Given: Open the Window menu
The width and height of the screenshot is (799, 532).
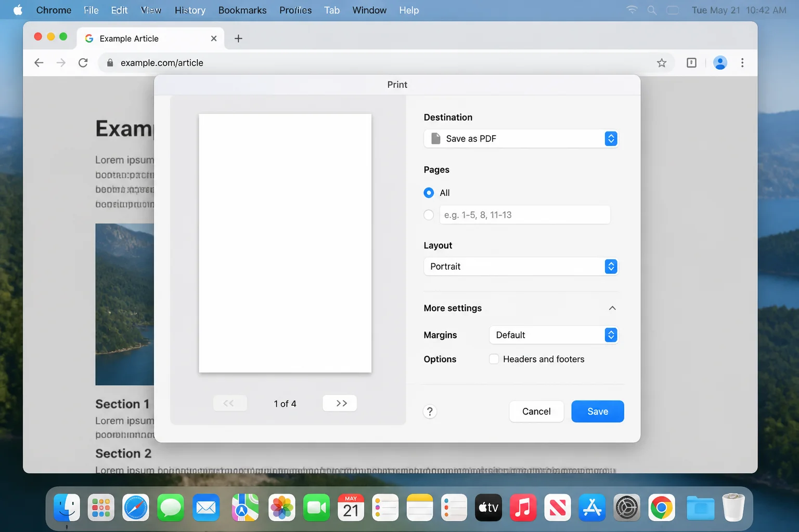Looking at the screenshot, I should click(369, 10).
